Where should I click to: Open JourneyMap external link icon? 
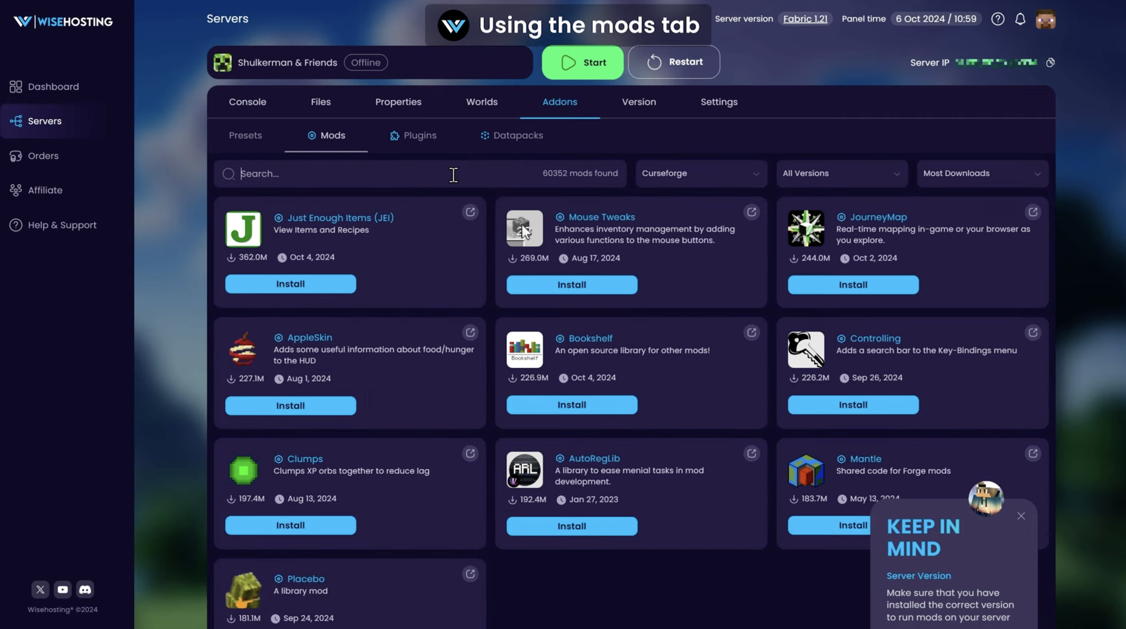click(x=1033, y=212)
